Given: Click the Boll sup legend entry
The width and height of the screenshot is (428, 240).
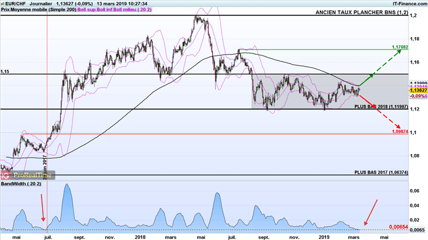Looking at the screenshot, I should [87, 9].
